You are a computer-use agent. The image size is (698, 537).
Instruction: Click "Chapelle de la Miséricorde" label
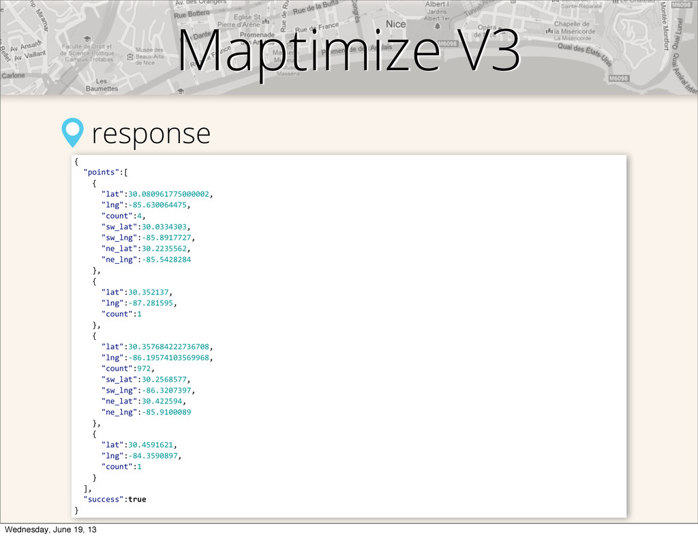[x=574, y=27]
